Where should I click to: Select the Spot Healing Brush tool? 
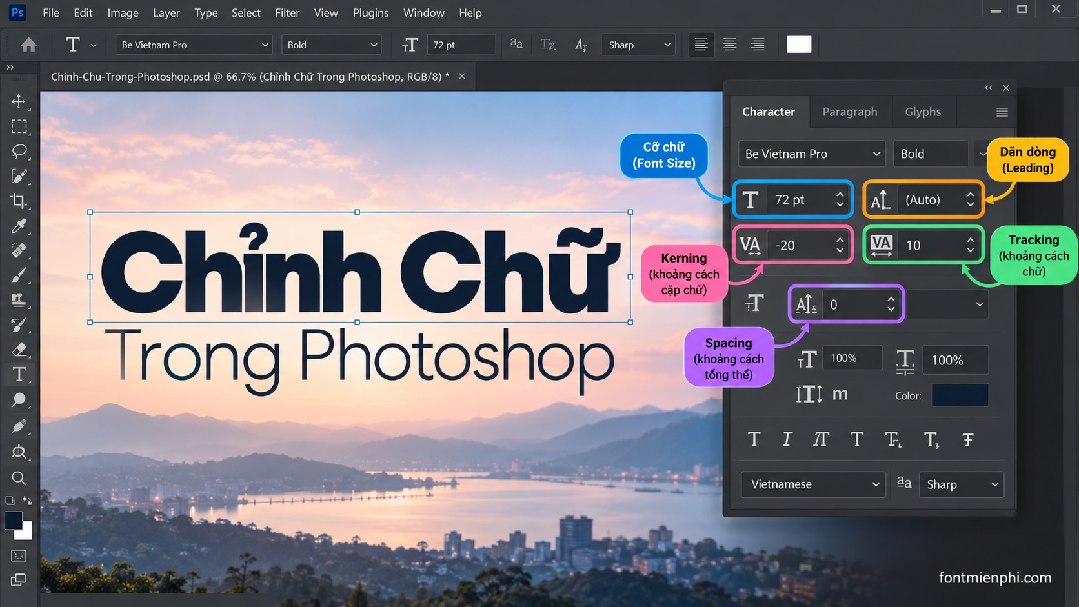pos(19,250)
